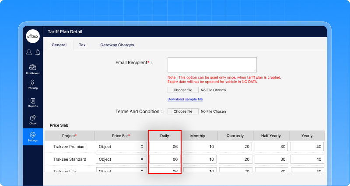Viewport: 350px width, 186px height.
Task: Select the General tab
Action: pyautogui.click(x=59, y=45)
